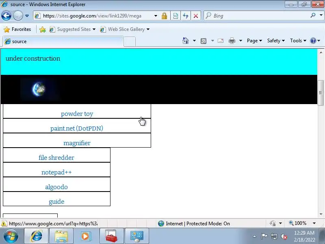
Task: Expand the address bar autocomplete dropdown
Action: pos(156,16)
